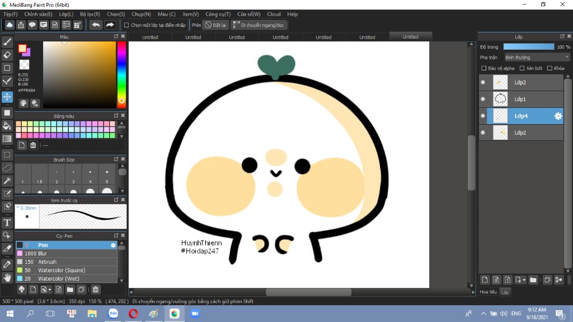Add layer folder in layer panel
The image size is (573, 322).
533,280
